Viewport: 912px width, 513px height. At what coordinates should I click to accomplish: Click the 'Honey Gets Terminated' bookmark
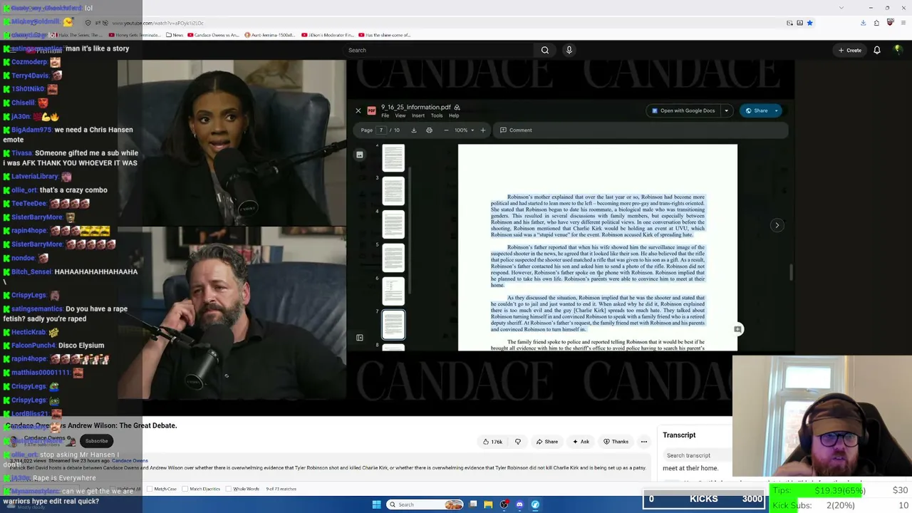[134, 35]
